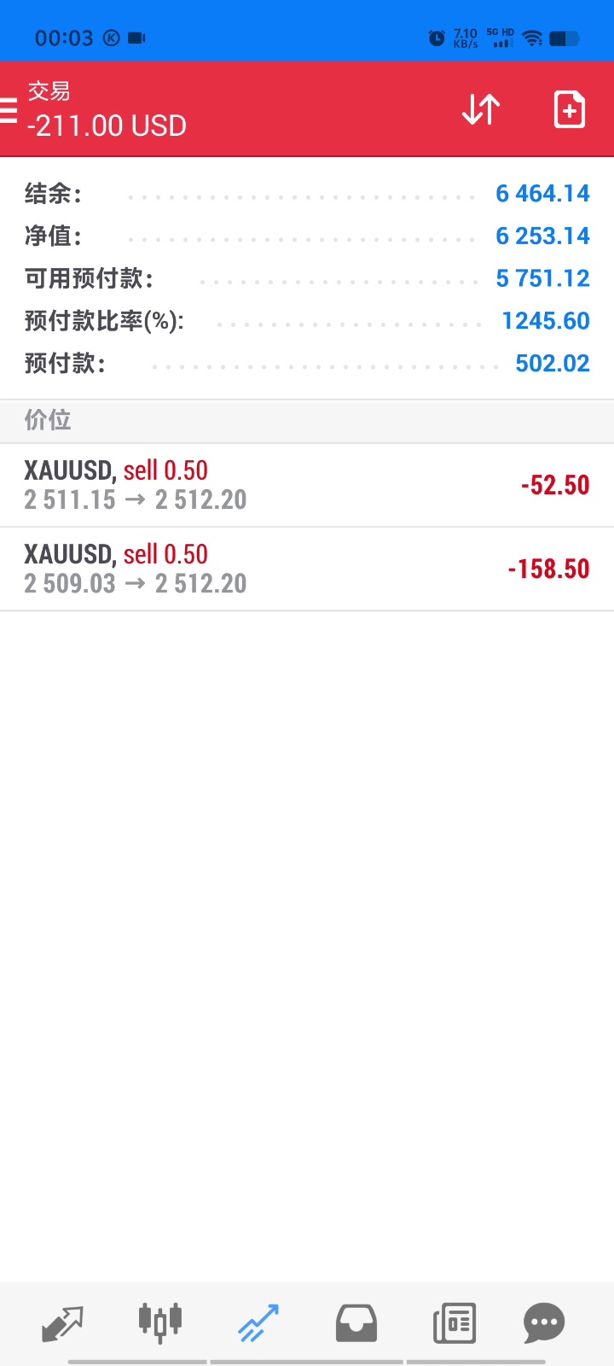Open the Chat messages bubble icon

544,1323
